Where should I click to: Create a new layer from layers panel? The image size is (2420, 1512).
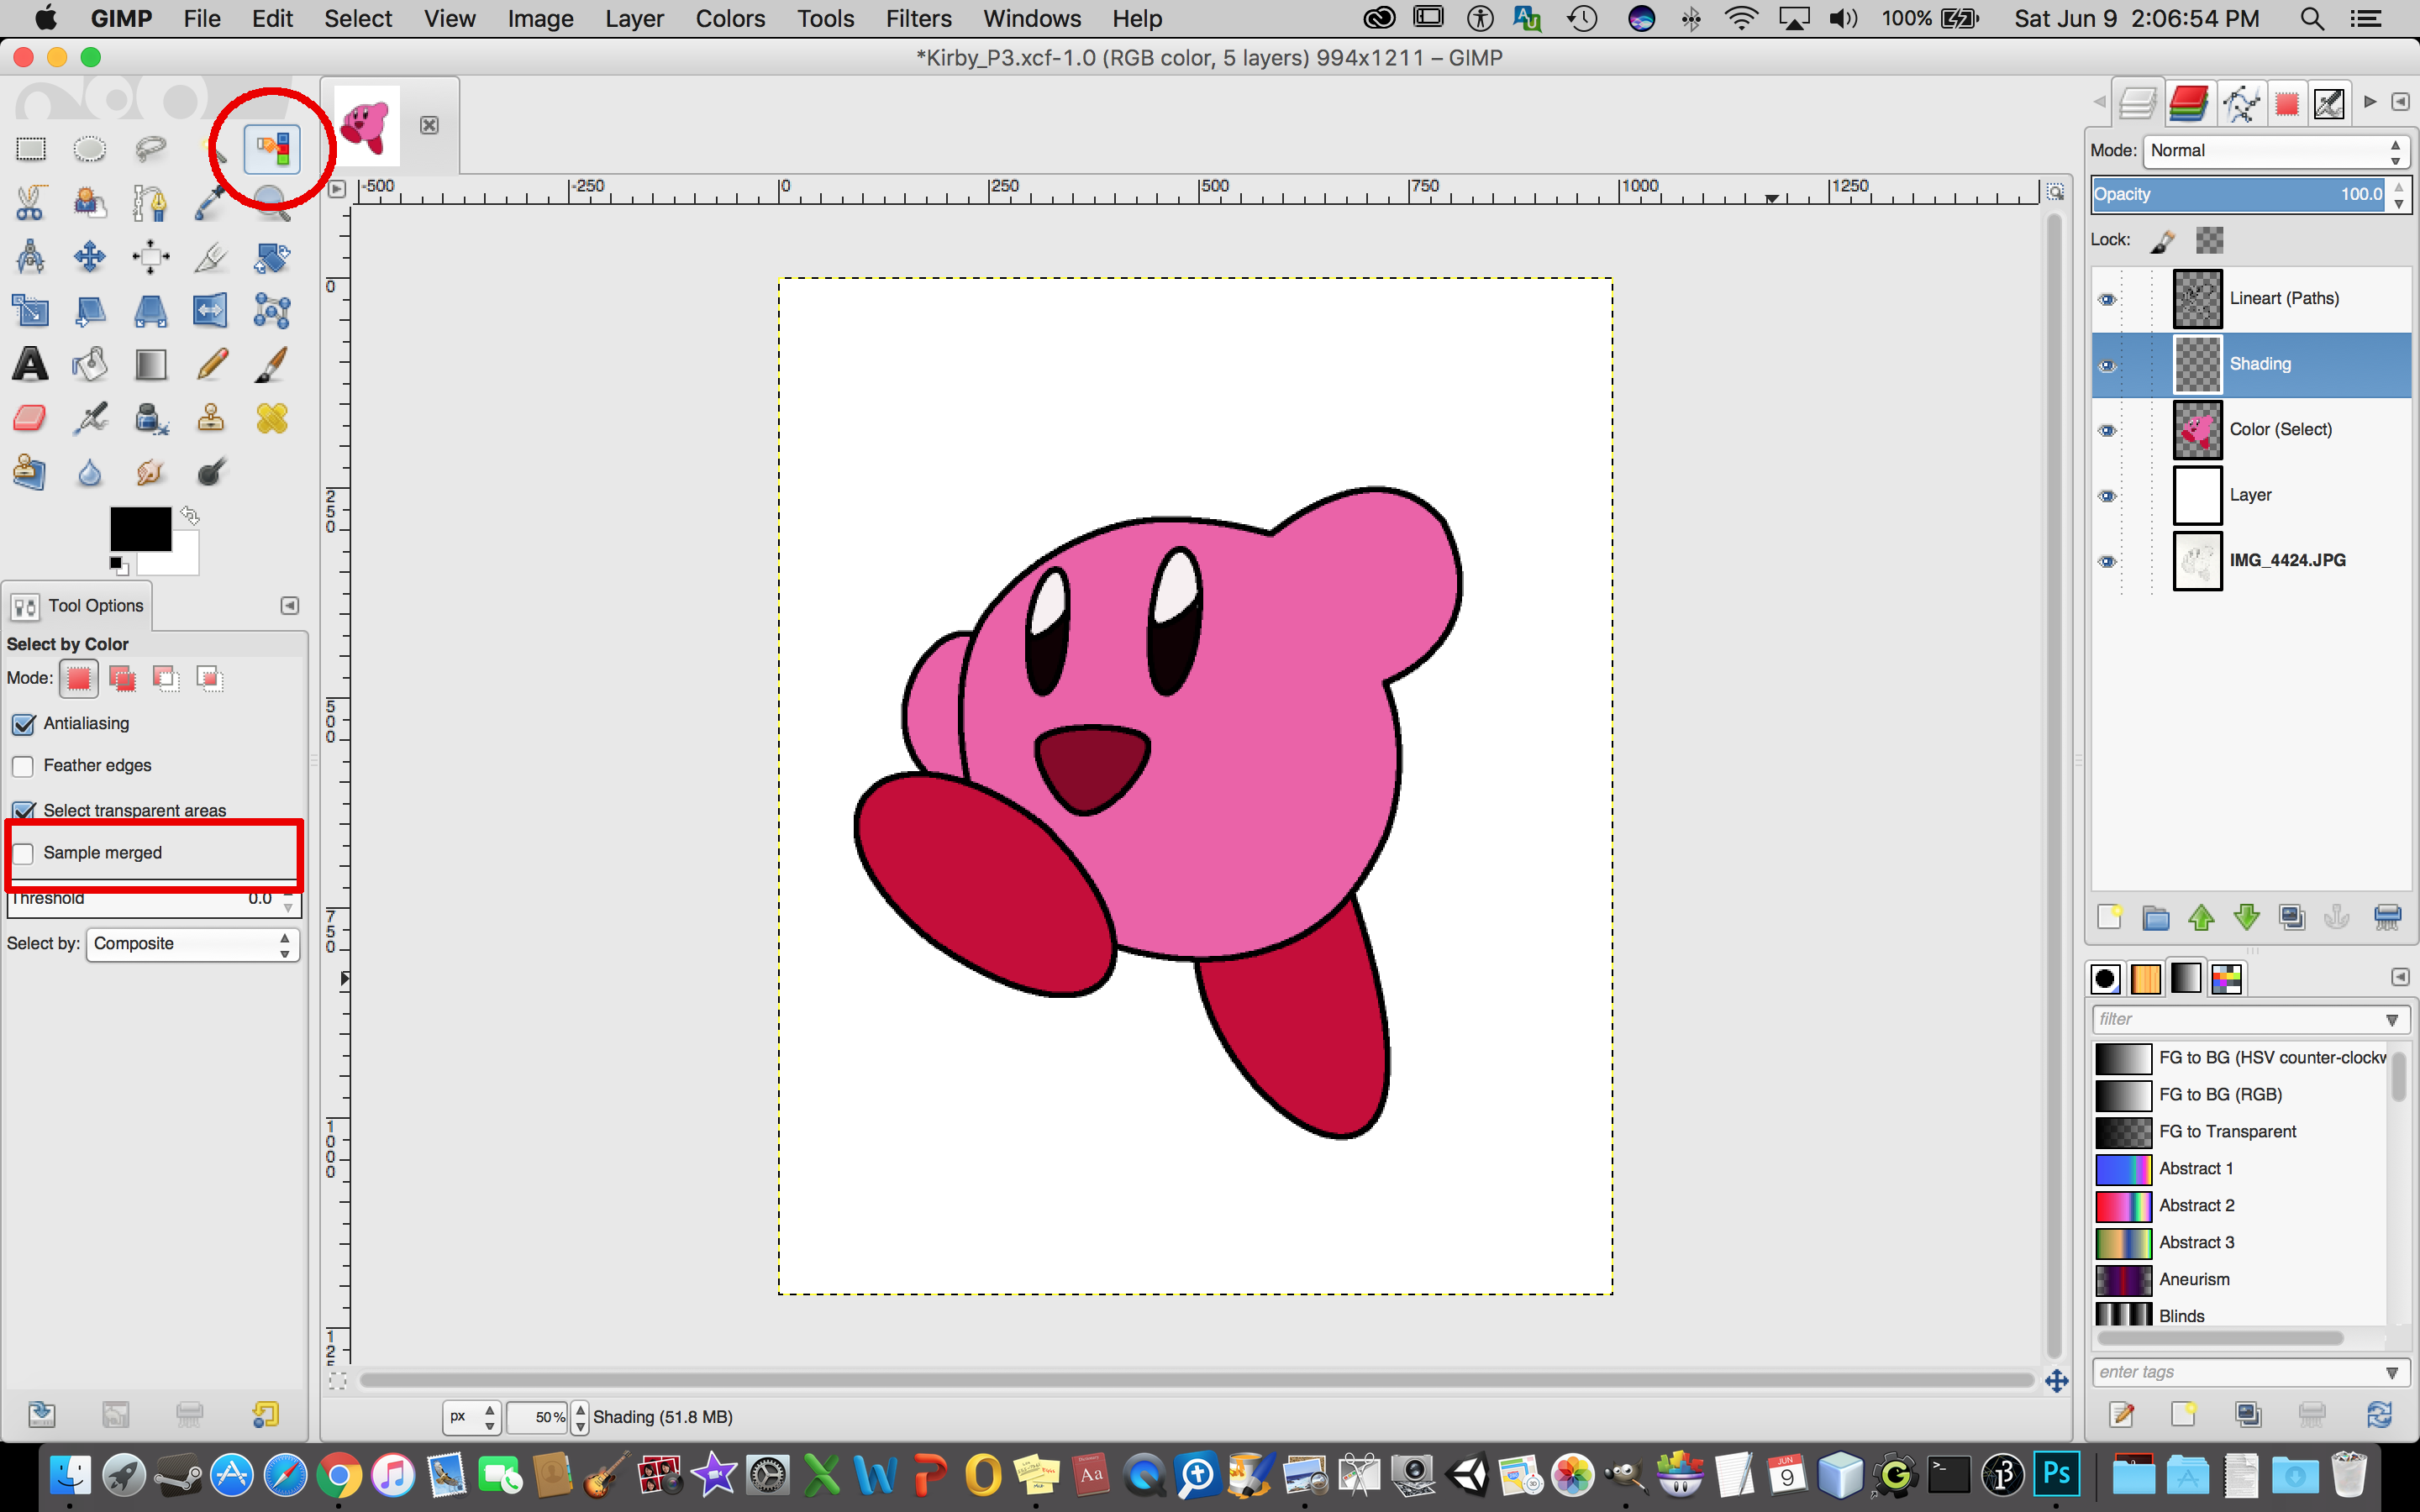click(x=2109, y=917)
